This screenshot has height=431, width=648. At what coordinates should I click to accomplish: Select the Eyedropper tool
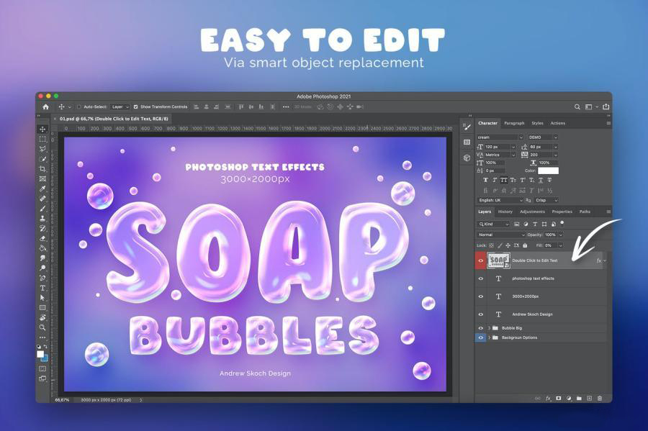42,189
